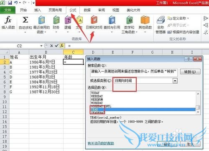The image size is (209, 151).
Task: Click the confirm checkmark in formula bar
Action: pos(56,46)
